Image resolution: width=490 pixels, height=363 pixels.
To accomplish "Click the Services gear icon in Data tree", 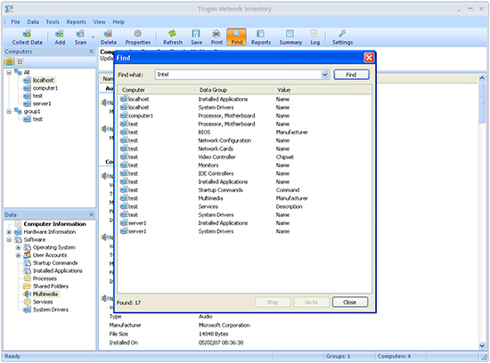I will click(28, 302).
